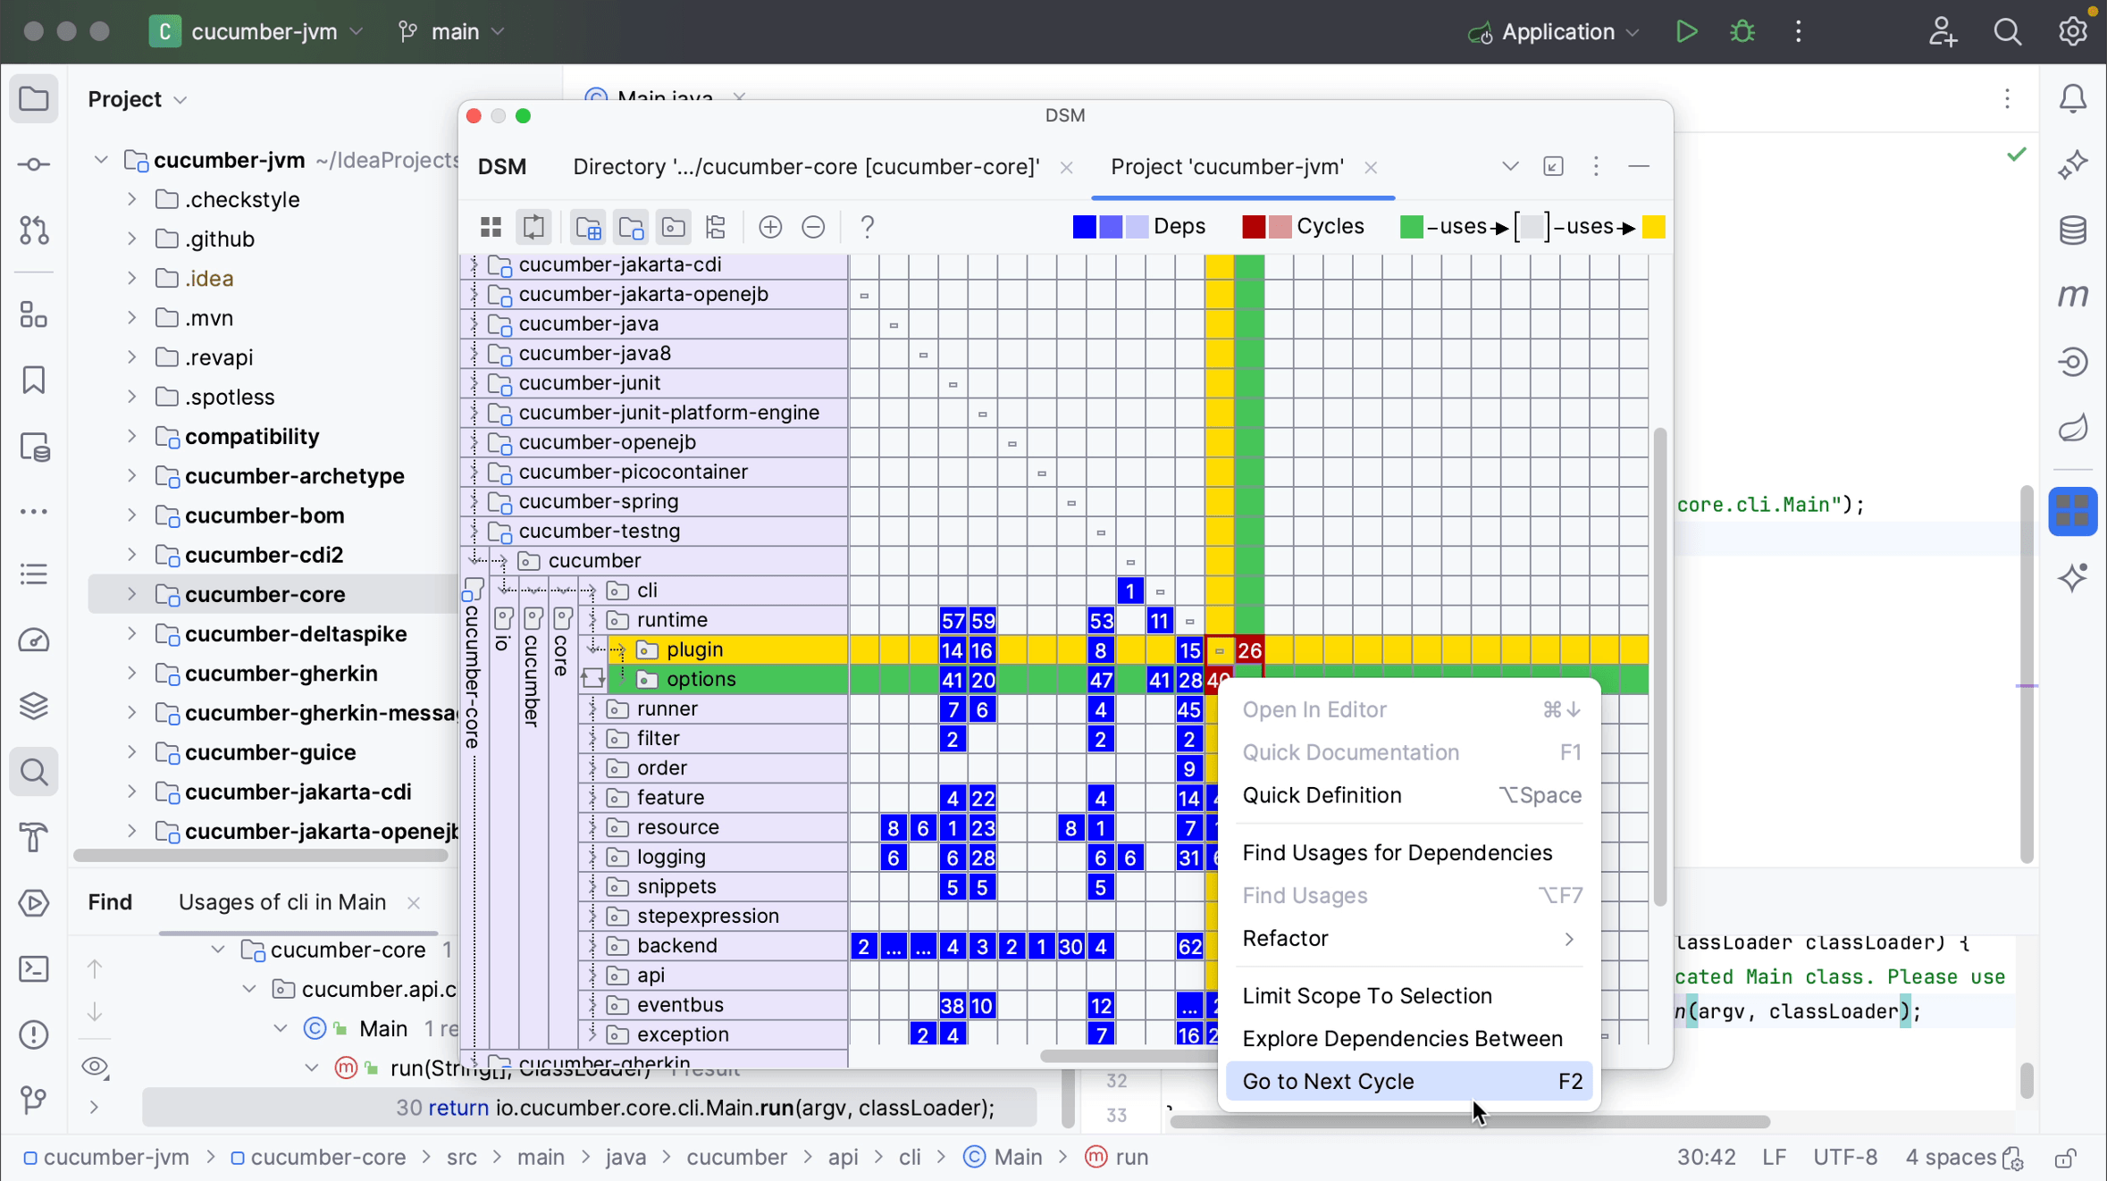This screenshot has height=1181, width=2107.
Task: Toggle show modules folder button
Action: [631, 227]
